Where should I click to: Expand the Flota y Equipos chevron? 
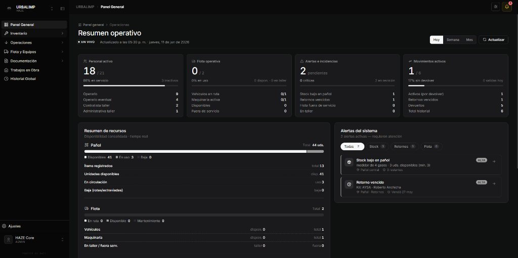pos(62,52)
